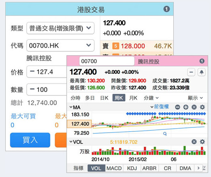Viewport: 211px width, 177px height.
Task: Select MACD indicator tab
Action: click(114, 168)
